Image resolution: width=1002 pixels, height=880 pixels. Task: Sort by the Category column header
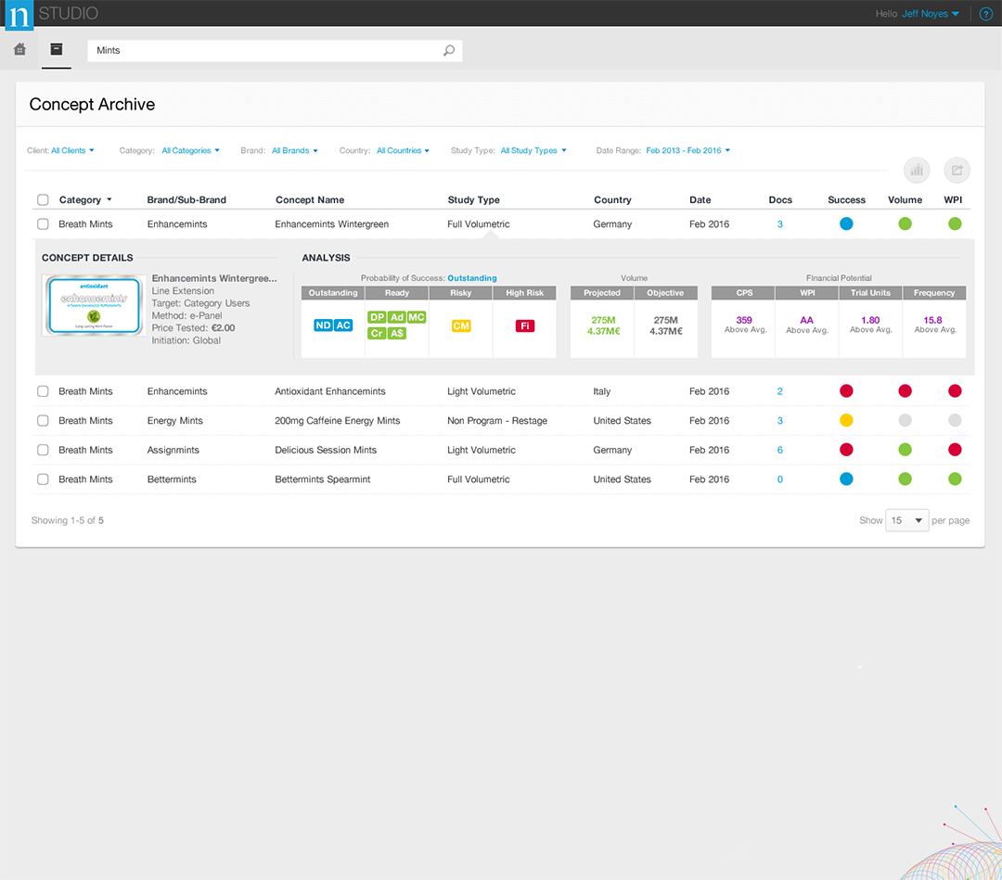click(x=85, y=200)
